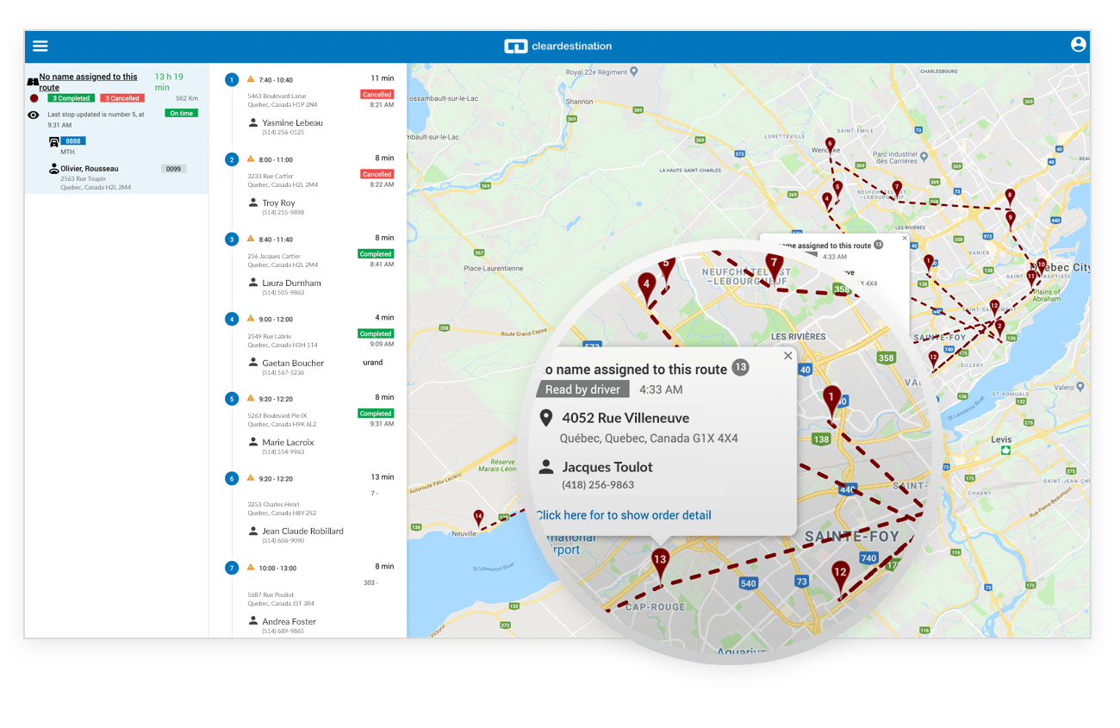The image size is (1120, 728).
Task: Click the grey '0099' driver badge
Action: click(173, 169)
